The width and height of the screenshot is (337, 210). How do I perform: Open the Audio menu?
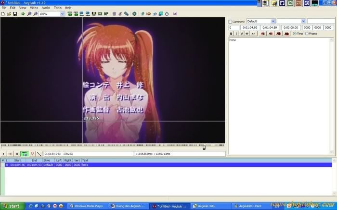(46, 8)
